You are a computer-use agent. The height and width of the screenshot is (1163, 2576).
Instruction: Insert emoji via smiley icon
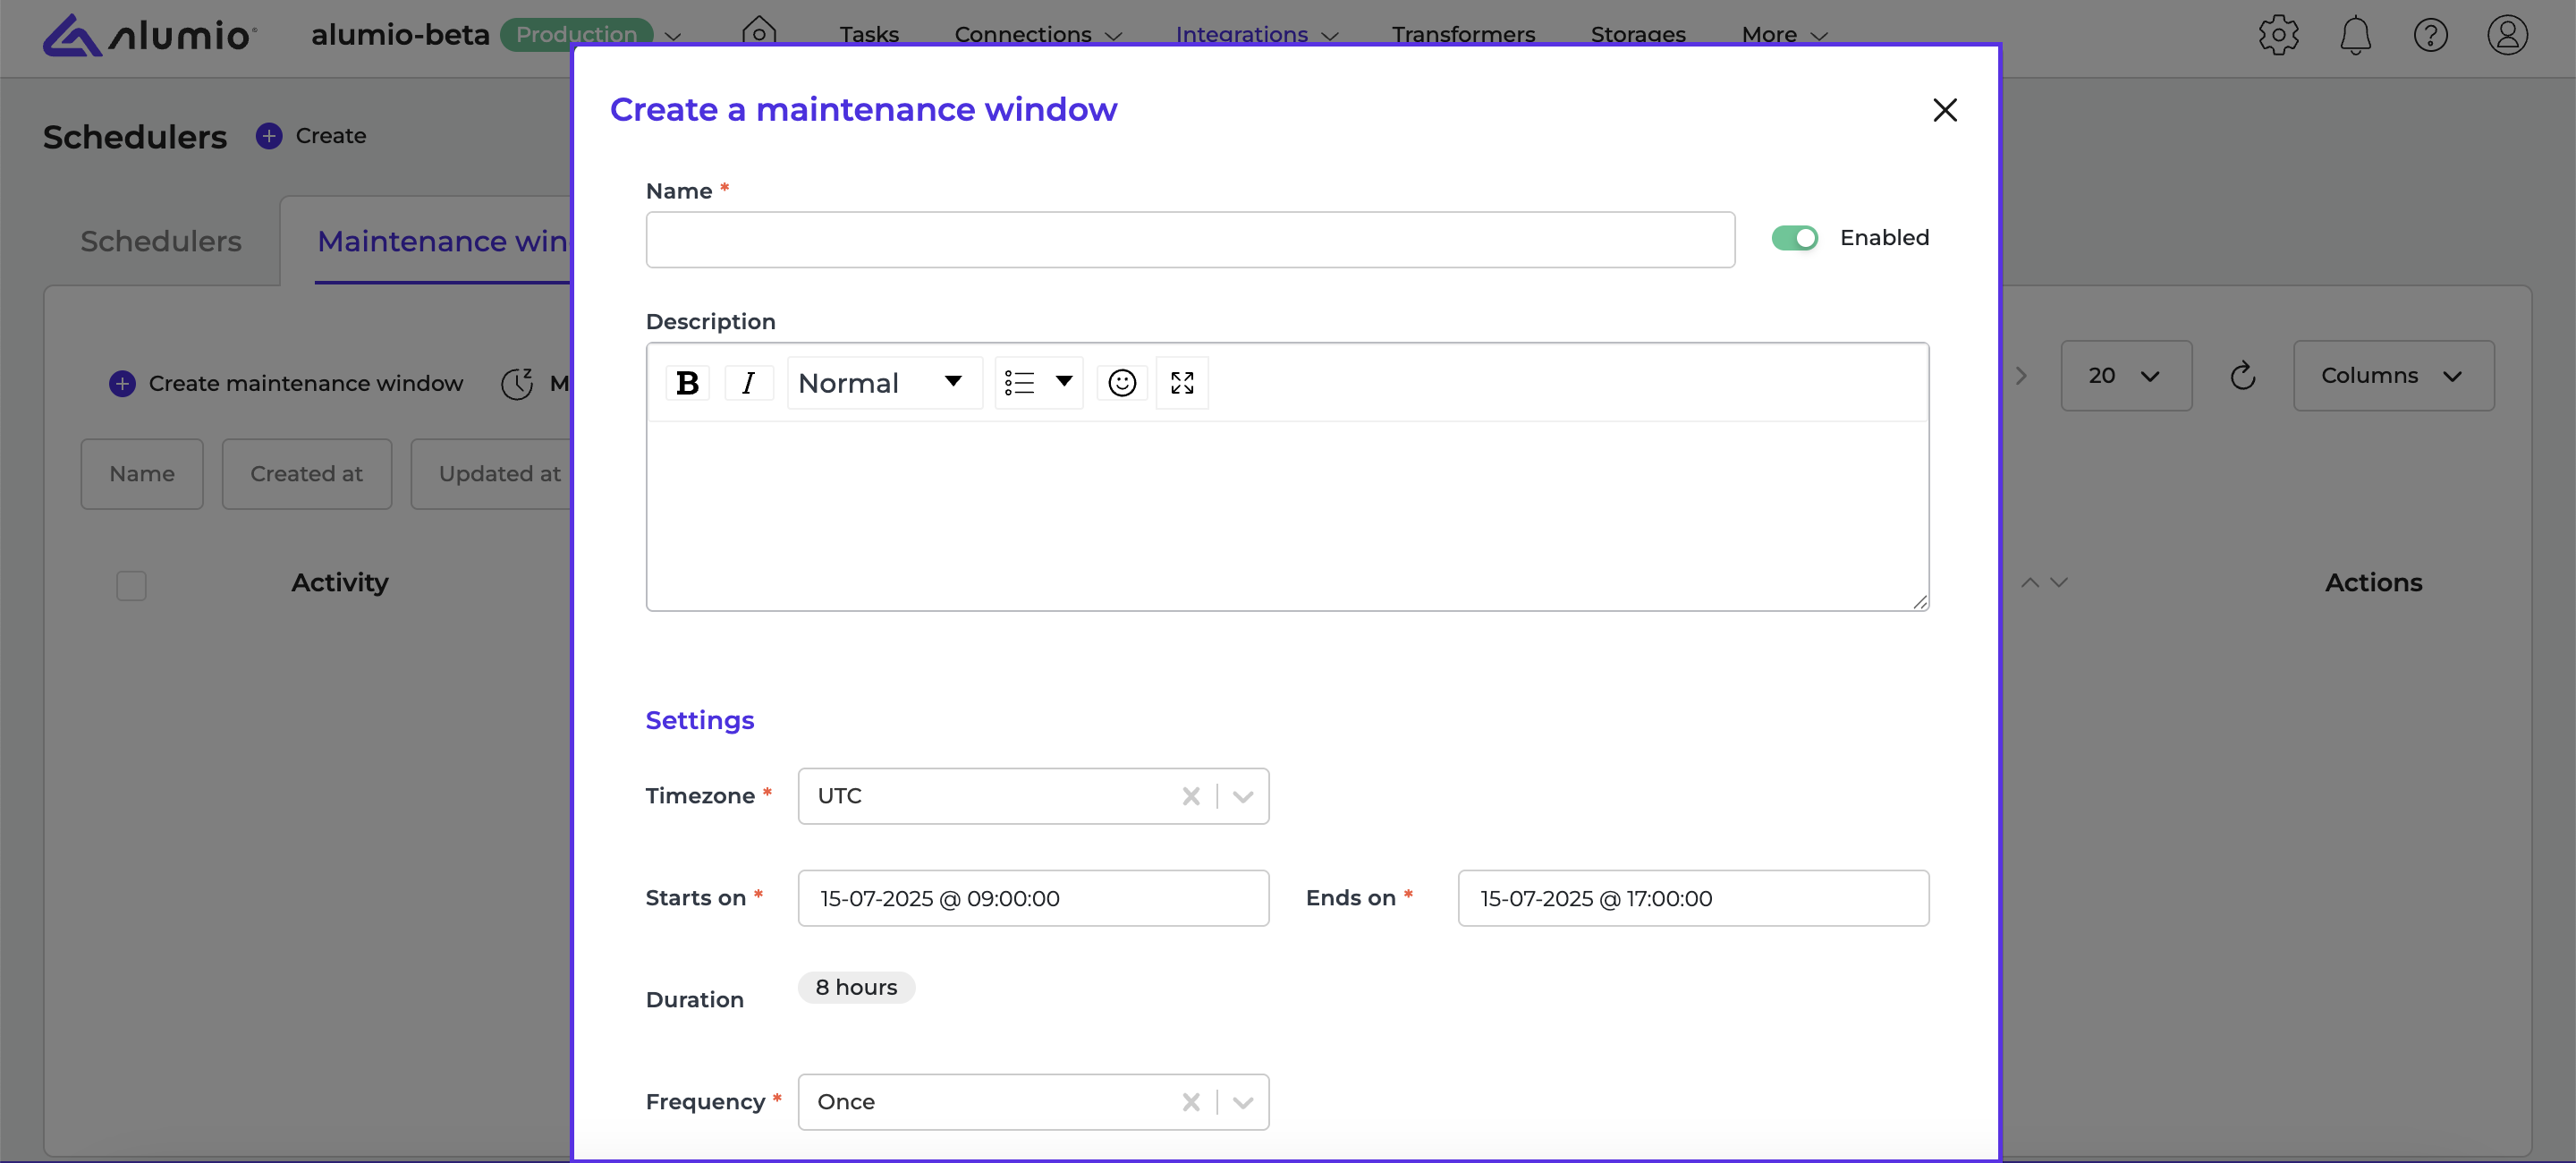(x=1122, y=382)
